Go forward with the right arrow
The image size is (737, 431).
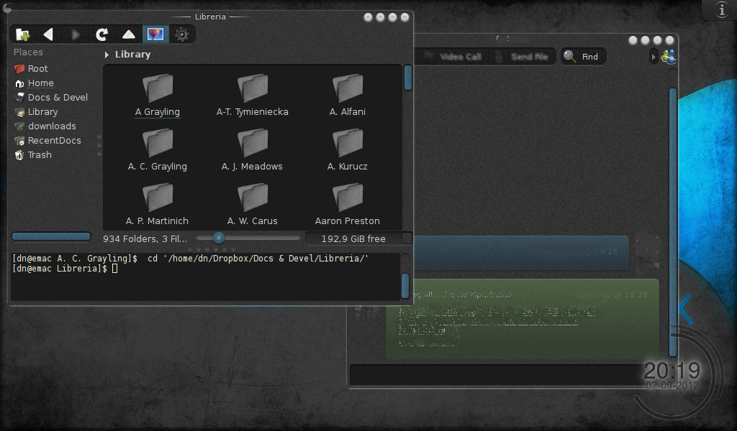pyautogui.click(x=75, y=34)
